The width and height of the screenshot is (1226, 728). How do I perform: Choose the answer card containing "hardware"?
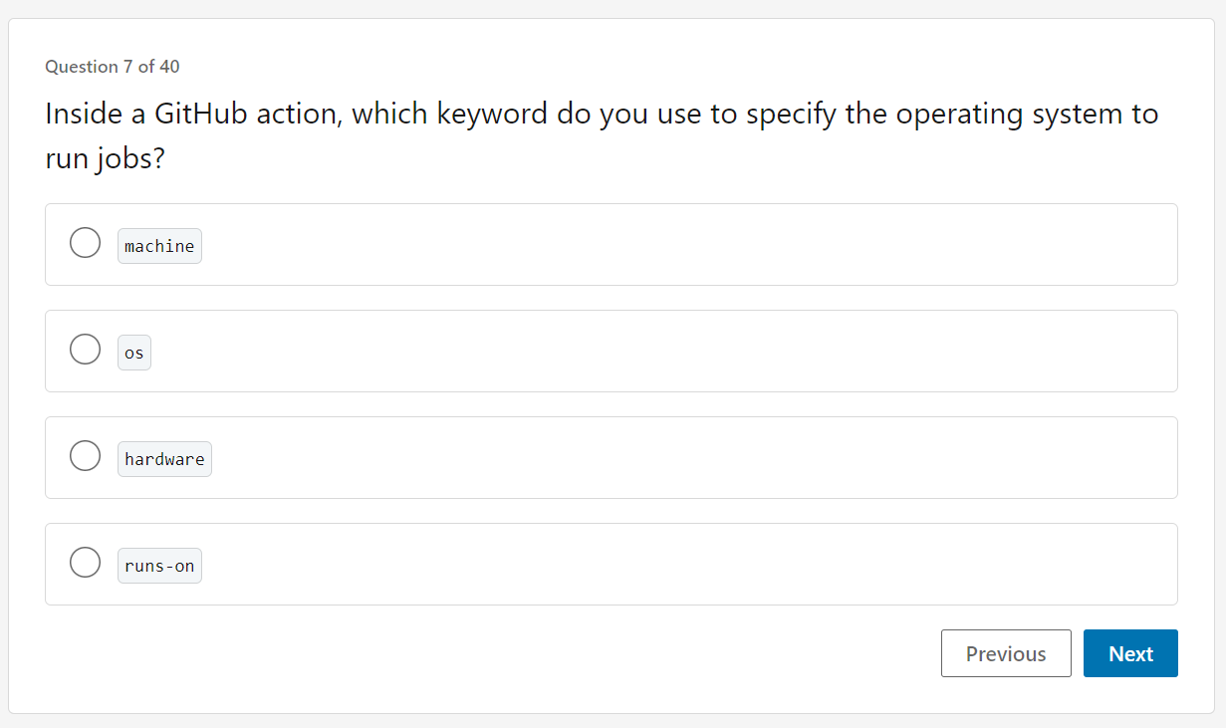click(611, 457)
